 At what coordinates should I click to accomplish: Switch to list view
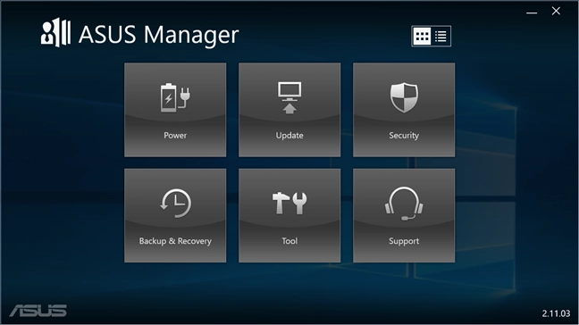441,36
